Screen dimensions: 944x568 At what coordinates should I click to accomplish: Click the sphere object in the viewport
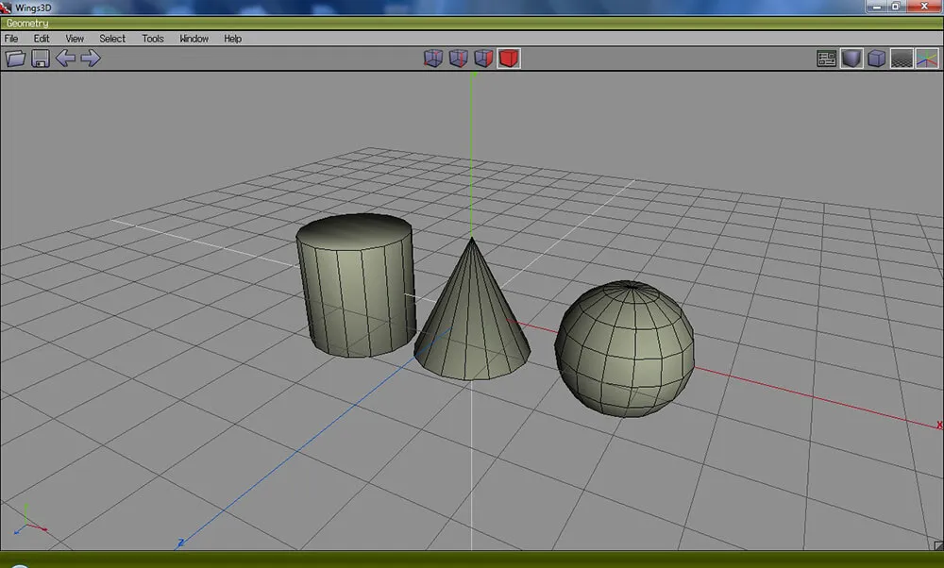point(624,349)
